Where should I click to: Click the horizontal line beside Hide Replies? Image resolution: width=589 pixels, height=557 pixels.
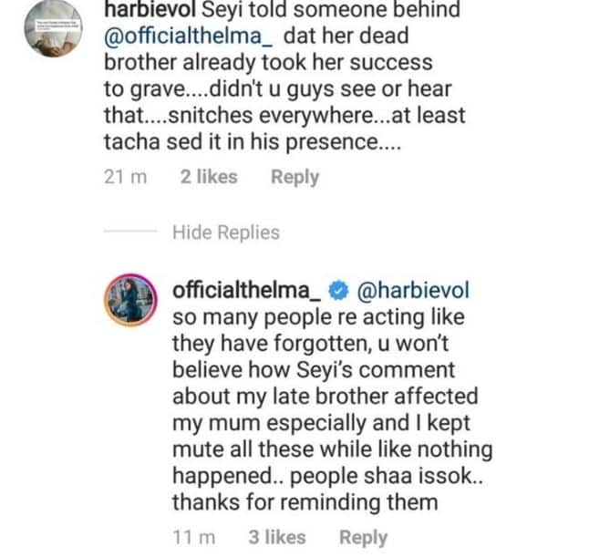click(x=130, y=232)
